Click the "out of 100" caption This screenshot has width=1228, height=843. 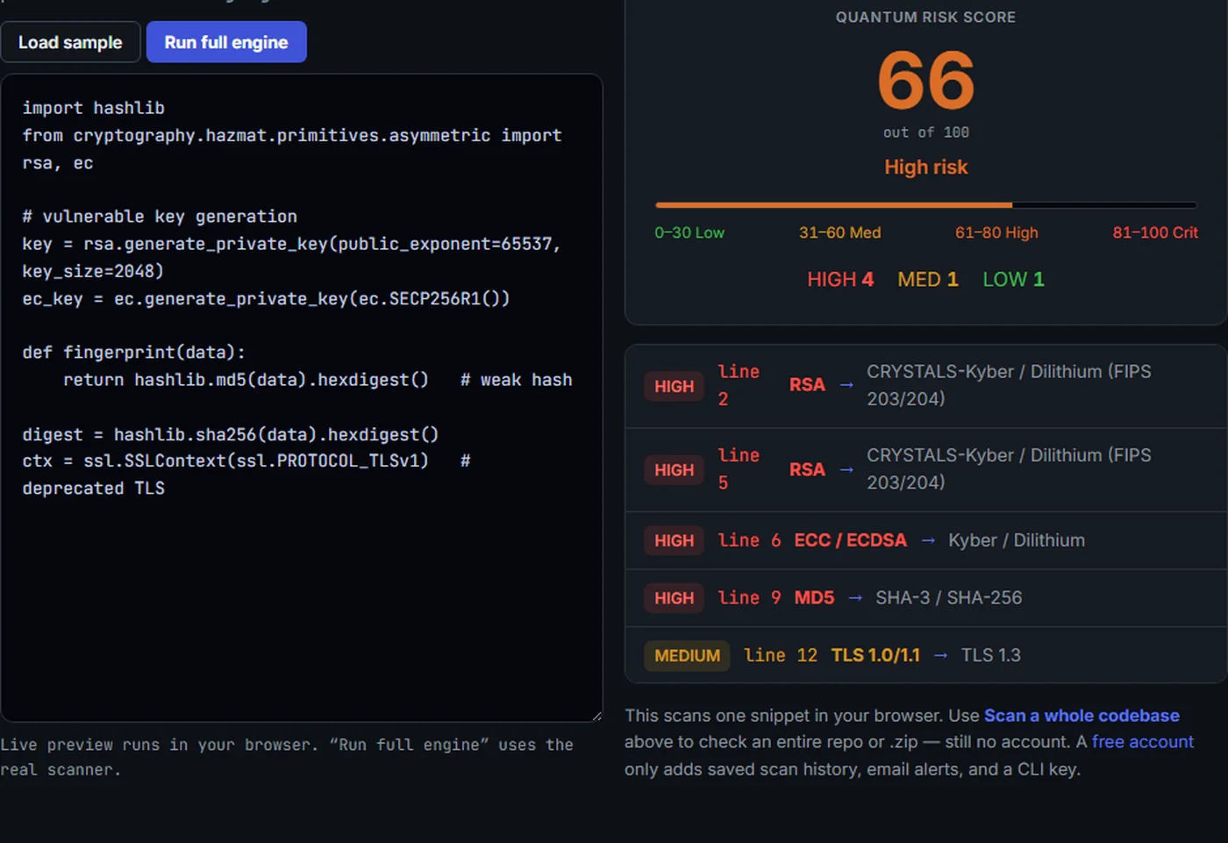pos(926,132)
